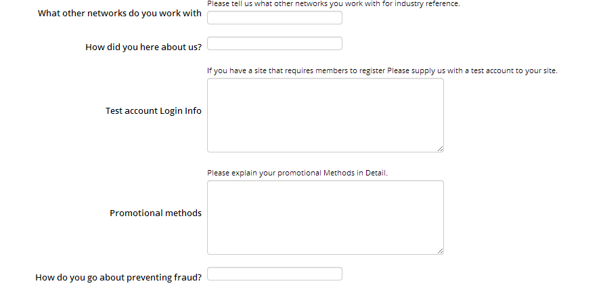
Task: Select the preventing fraud input box
Action: pos(274,274)
